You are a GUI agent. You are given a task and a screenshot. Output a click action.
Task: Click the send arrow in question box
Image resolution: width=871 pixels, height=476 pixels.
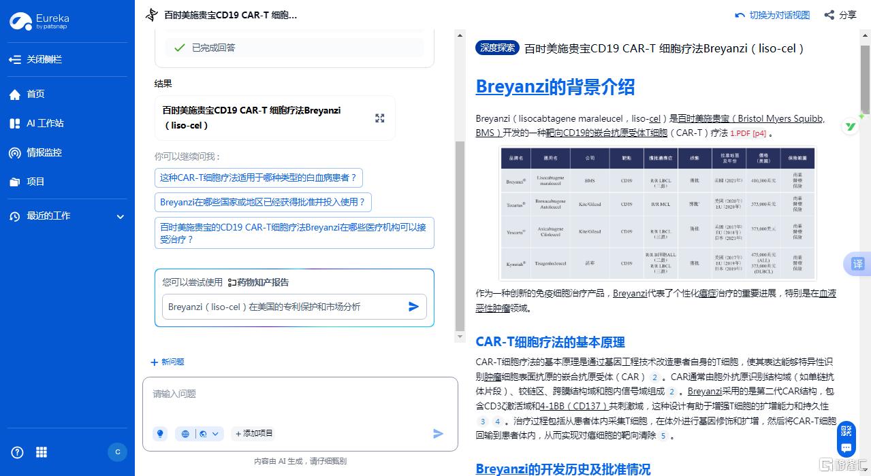coord(438,433)
